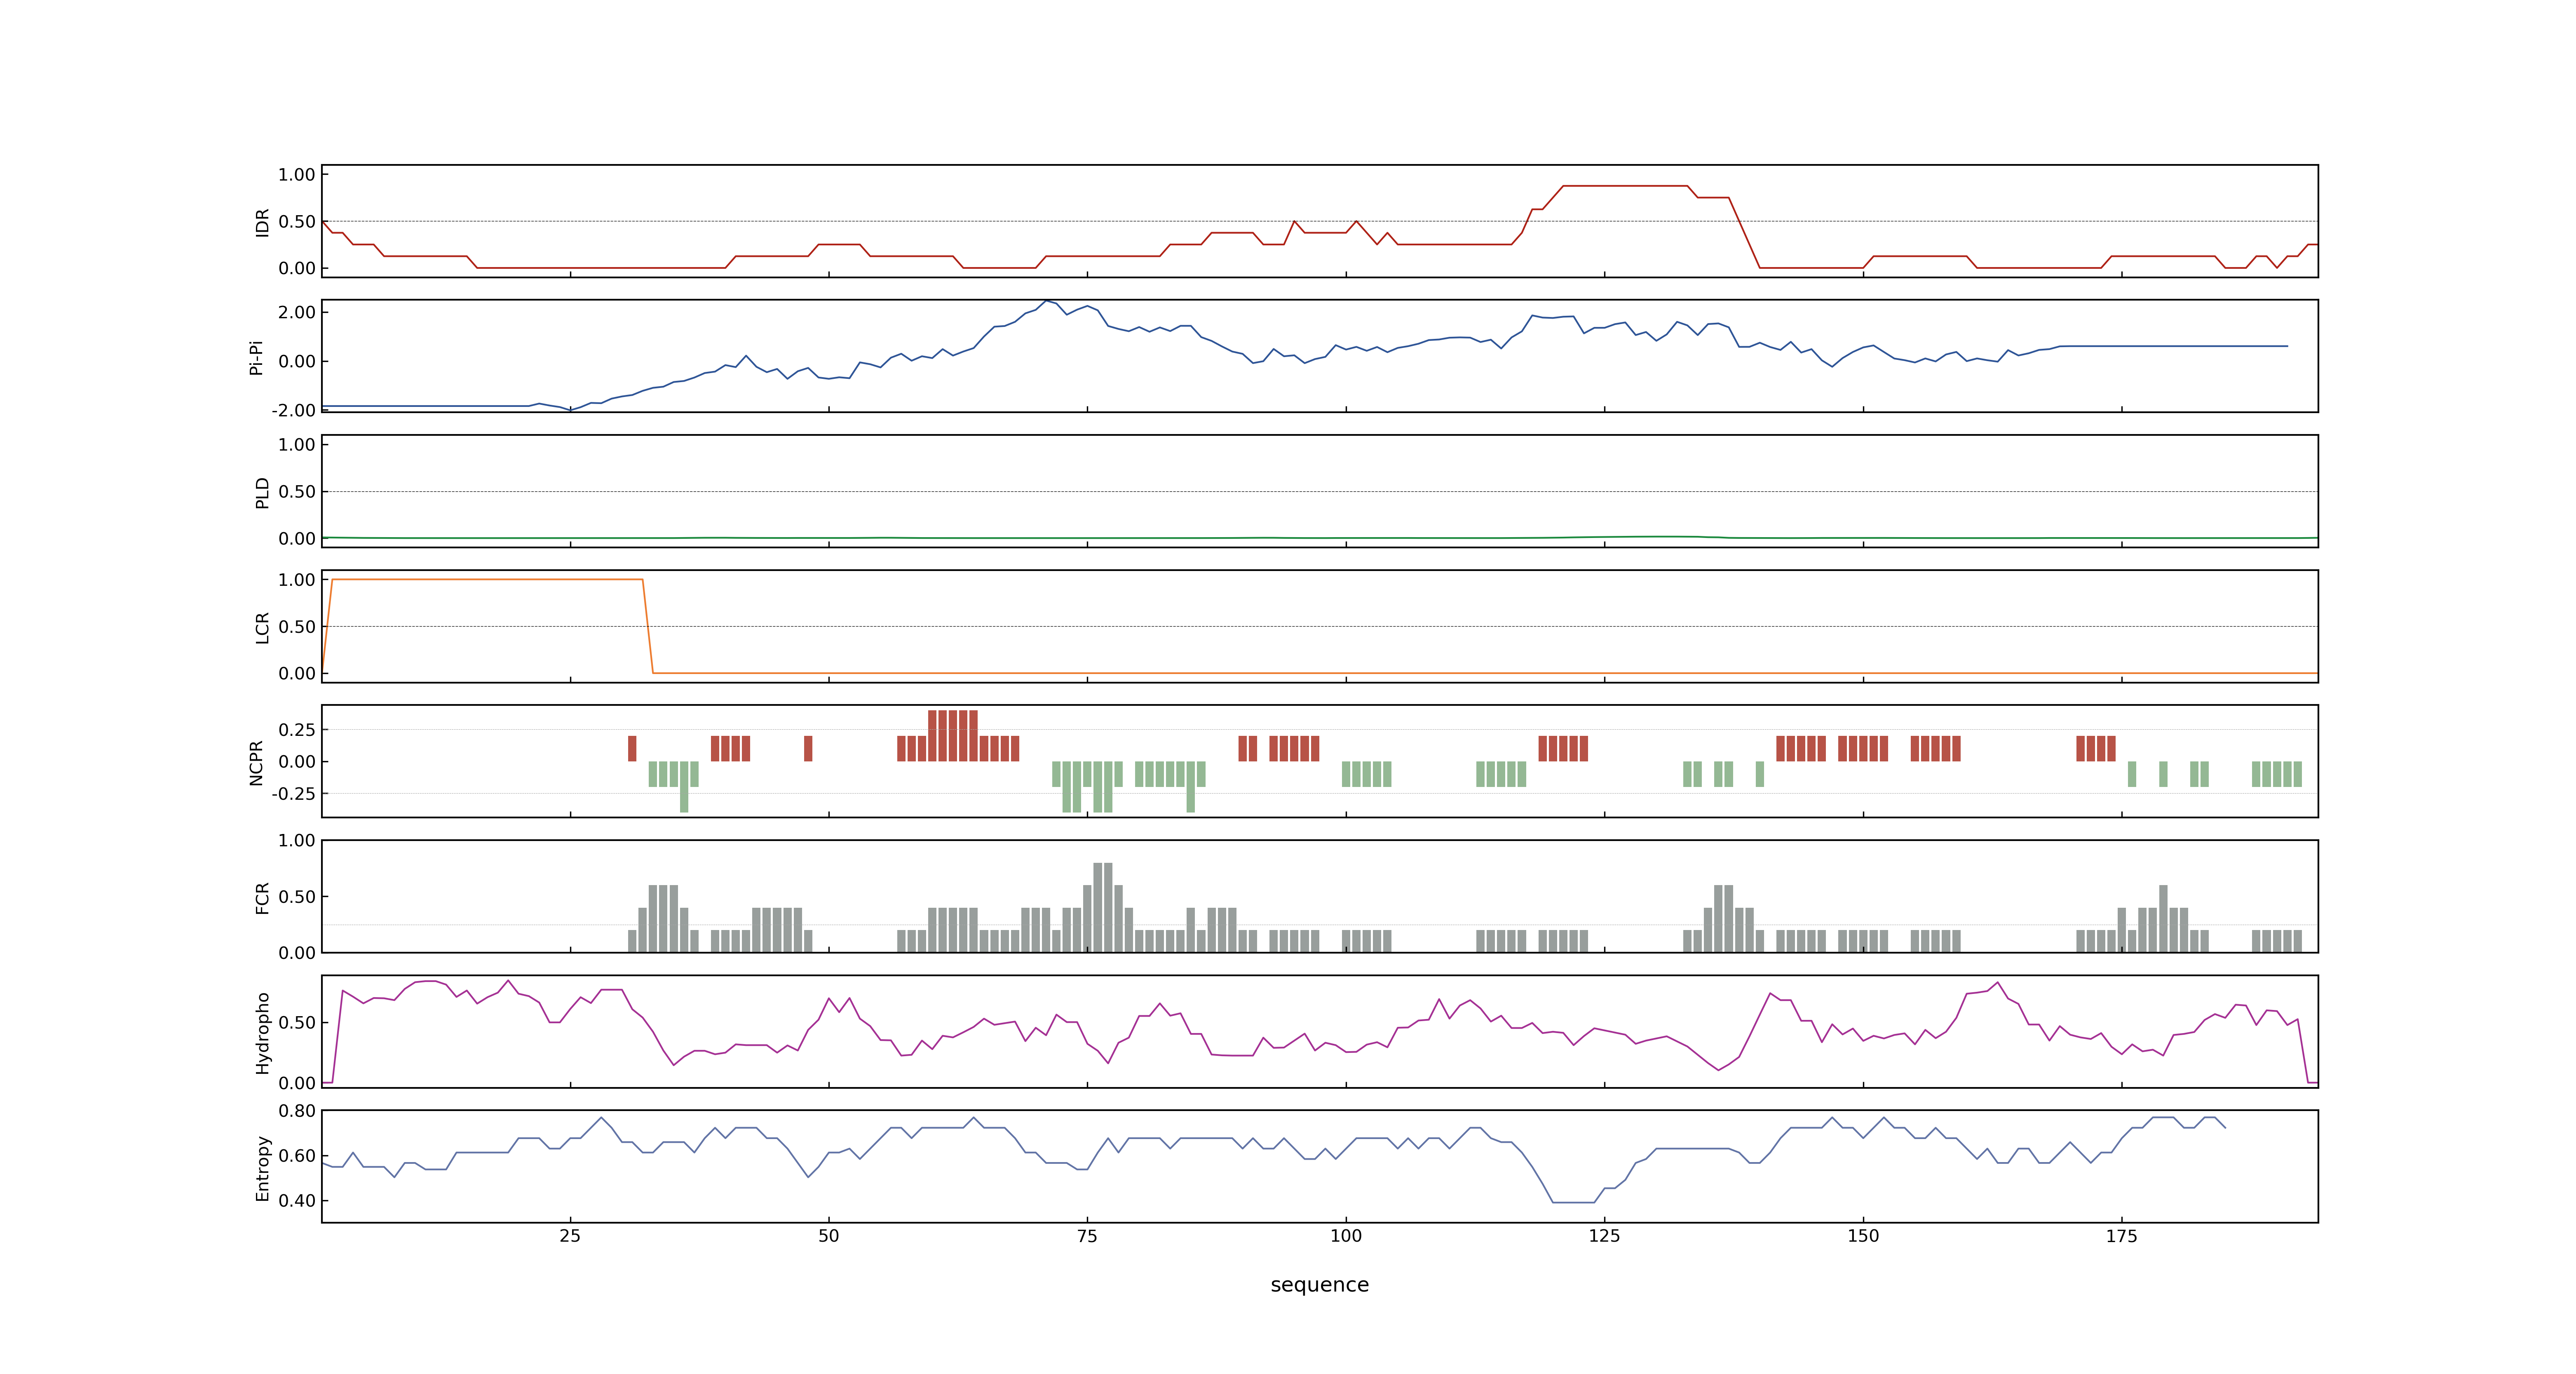2576x1374 pixels.
Task: Click the tallest red NCPR bars near residue 62
Action: pyautogui.click(x=953, y=736)
